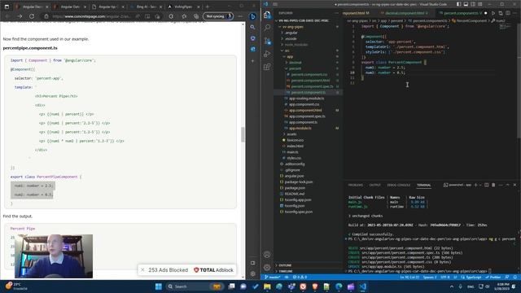Toggle the secondary sidebar layout in VS Code
The image size is (521, 293).
pos(473,4)
